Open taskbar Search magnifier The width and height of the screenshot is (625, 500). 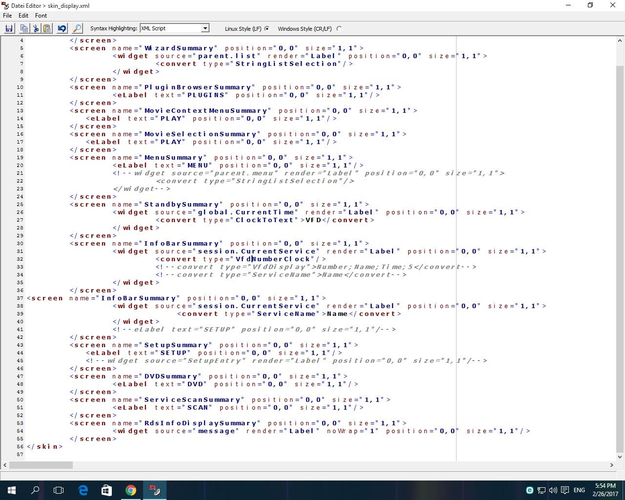coord(35,490)
